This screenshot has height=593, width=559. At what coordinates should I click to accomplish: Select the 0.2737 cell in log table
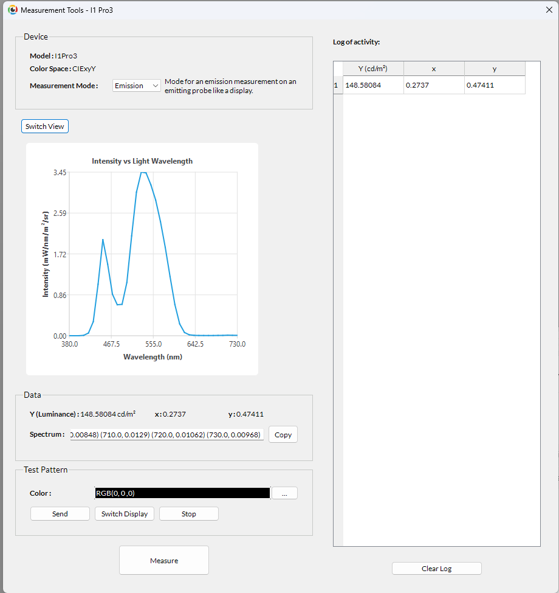pos(434,85)
